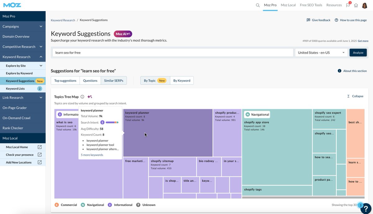Open the help question mark chat button
Viewport: 373px width, 214px height.
pyautogui.click(x=366, y=208)
